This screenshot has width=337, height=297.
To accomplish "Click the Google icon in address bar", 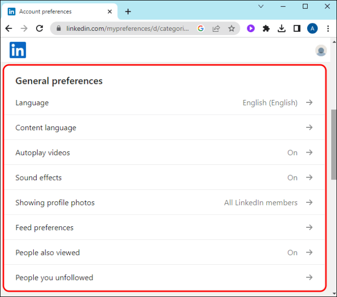I will click(201, 28).
